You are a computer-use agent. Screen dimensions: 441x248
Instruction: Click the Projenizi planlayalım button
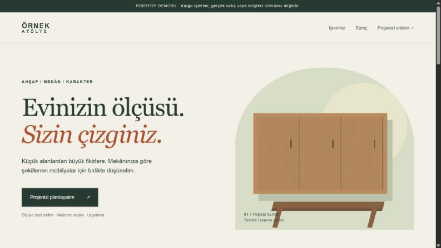[60, 197]
